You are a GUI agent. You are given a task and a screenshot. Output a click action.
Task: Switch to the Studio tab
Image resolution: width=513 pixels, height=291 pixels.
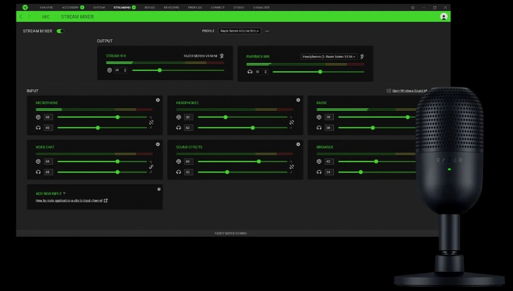click(x=239, y=7)
